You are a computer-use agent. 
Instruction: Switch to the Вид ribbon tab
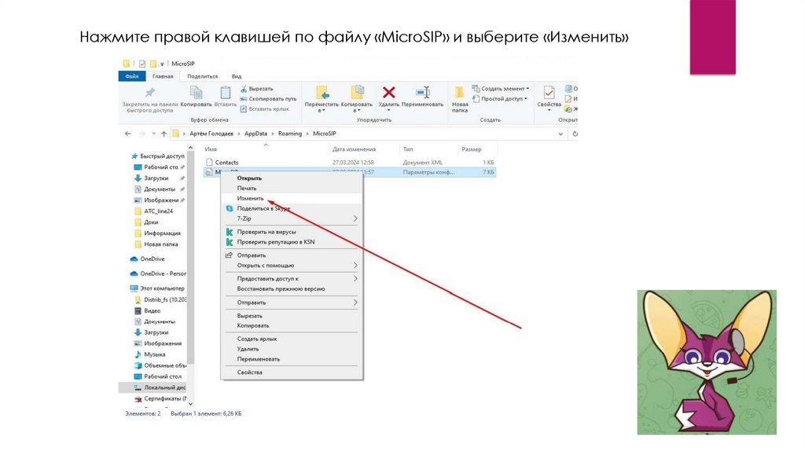pos(236,76)
